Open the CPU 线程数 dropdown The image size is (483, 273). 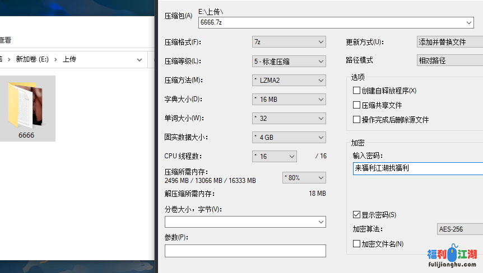pos(274,156)
